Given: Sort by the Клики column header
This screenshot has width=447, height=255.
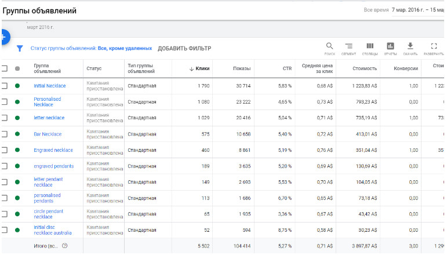Looking at the screenshot, I should coord(199,68).
